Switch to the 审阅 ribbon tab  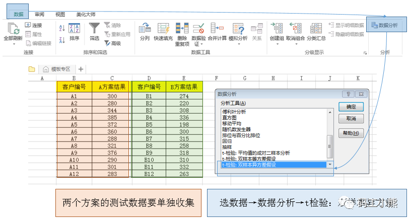39,15
